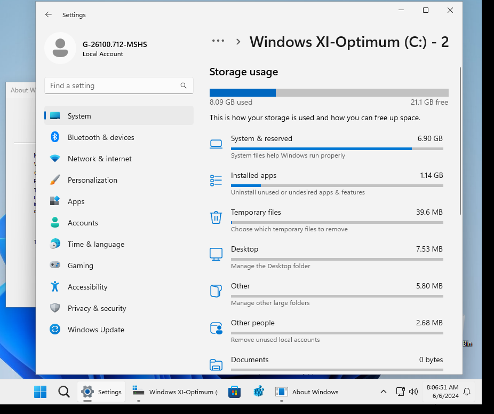Click the G-26100.712-MSHS account name
The height and width of the screenshot is (414, 494).
[115, 44]
